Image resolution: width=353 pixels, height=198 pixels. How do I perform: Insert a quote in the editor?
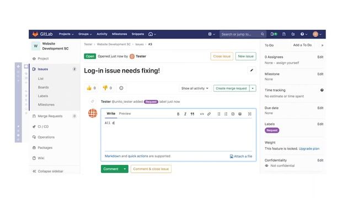click(192, 114)
